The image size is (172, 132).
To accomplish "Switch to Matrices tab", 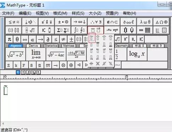I will click(69, 46).
